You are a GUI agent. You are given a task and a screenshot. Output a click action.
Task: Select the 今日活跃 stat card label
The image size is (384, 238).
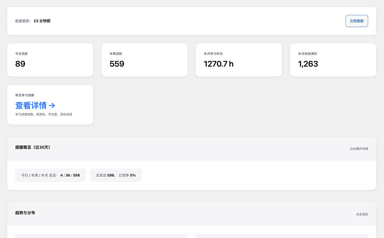point(21,54)
